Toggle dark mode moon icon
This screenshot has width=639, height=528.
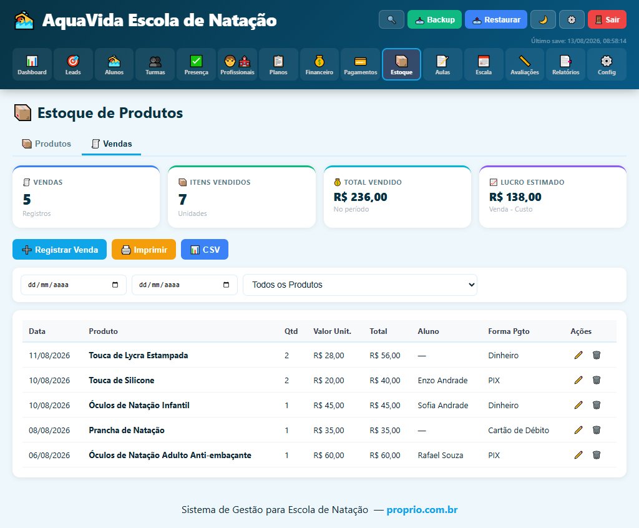[x=543, y=19]
